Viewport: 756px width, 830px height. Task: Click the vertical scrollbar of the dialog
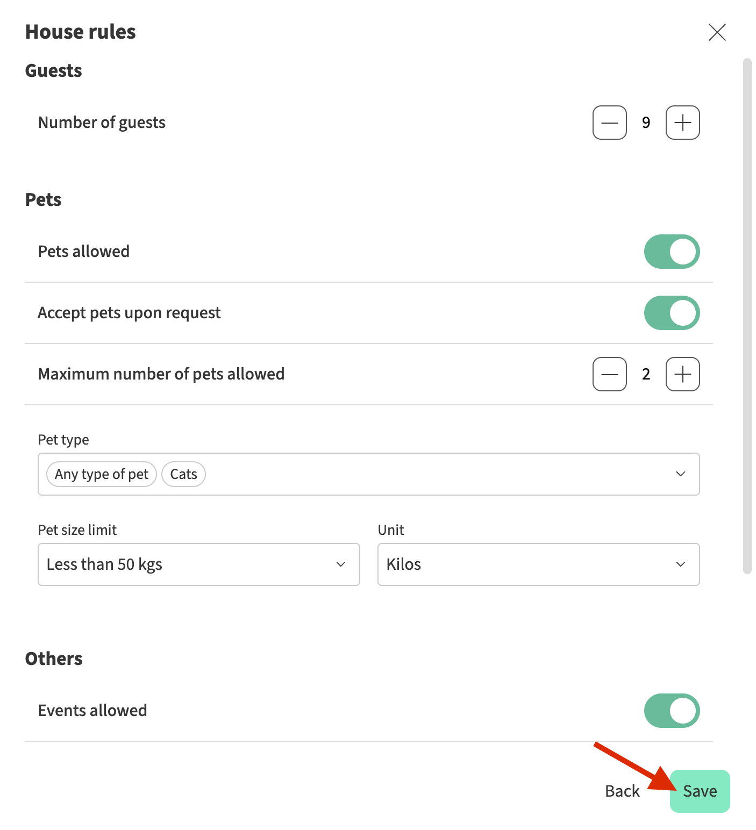click(747, 316)
